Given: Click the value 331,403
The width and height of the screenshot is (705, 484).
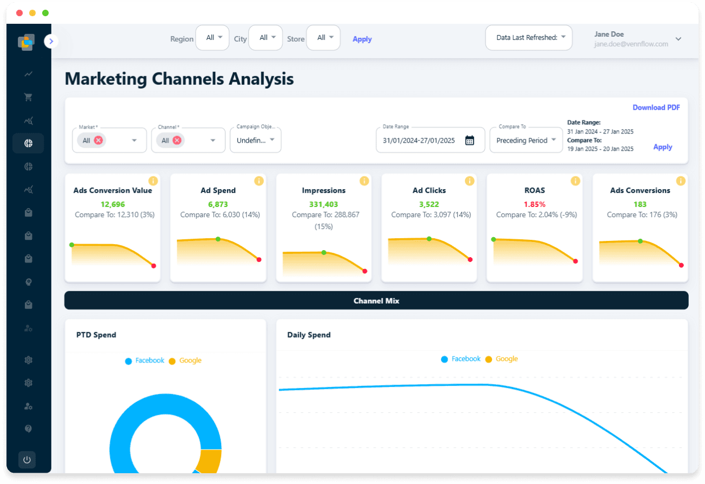Looking at the screenshot, I should click(324, 204).
